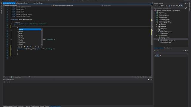Open the ucStartStop.cs [Design] tab

coord(22,3)
